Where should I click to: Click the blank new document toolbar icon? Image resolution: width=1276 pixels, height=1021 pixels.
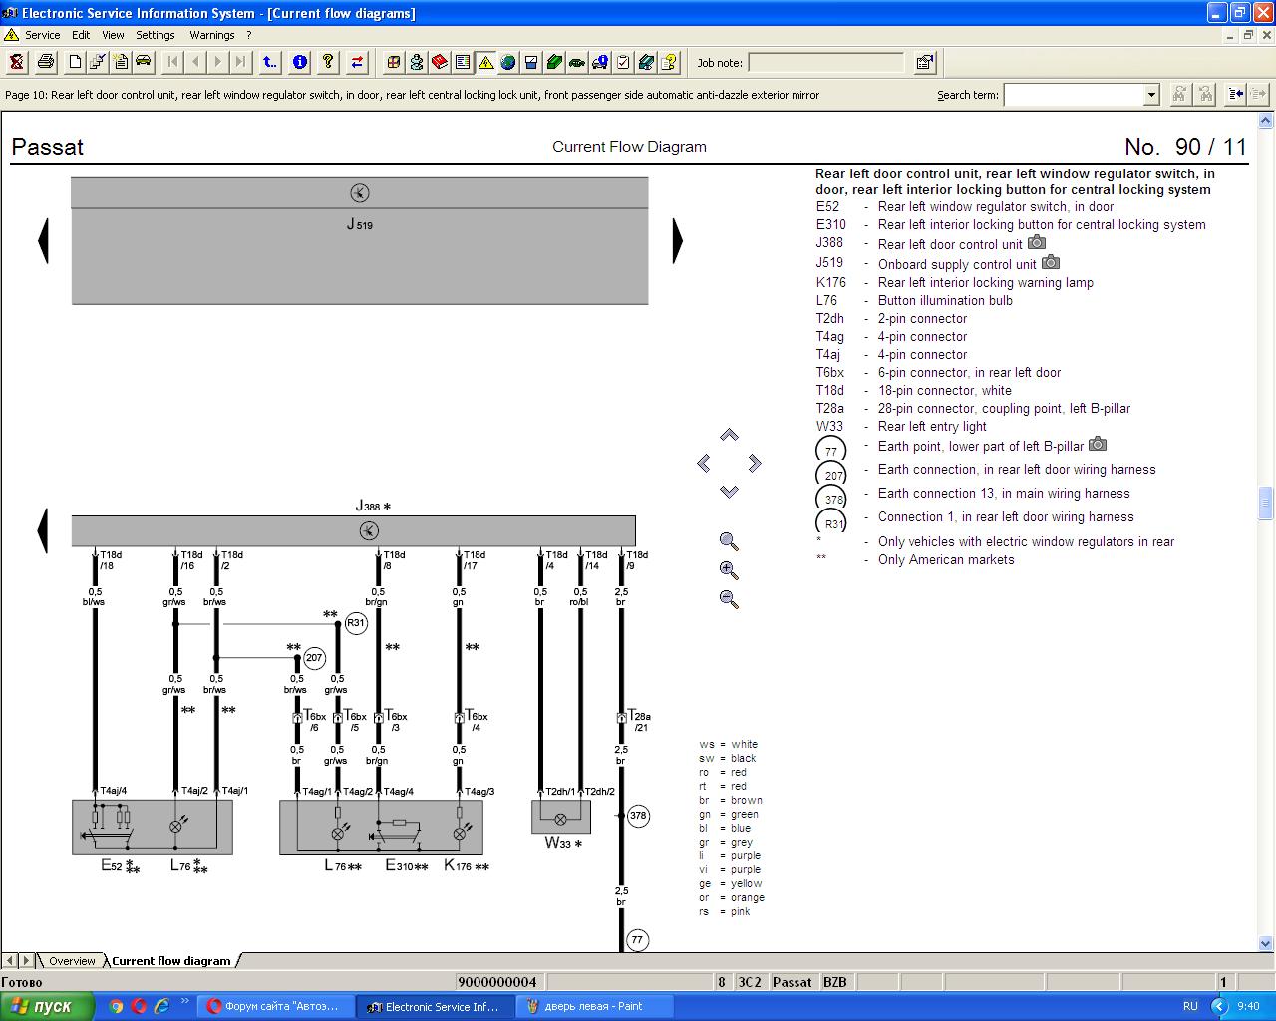[x=76, y=62]
